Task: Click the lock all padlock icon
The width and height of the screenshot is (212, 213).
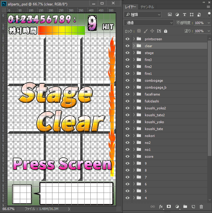Action: click(x=166, y=31)
